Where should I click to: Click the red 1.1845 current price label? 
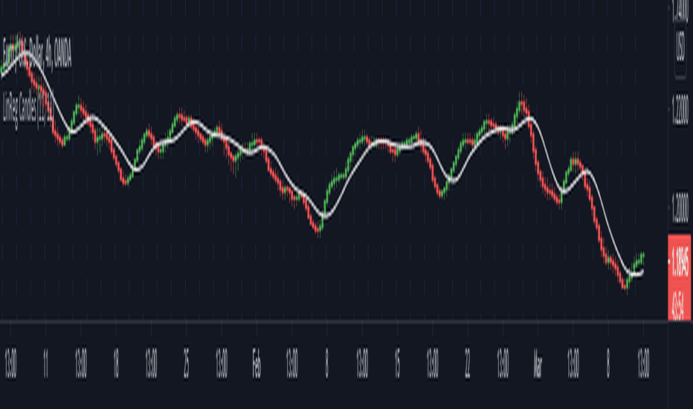tap(680, 262)
